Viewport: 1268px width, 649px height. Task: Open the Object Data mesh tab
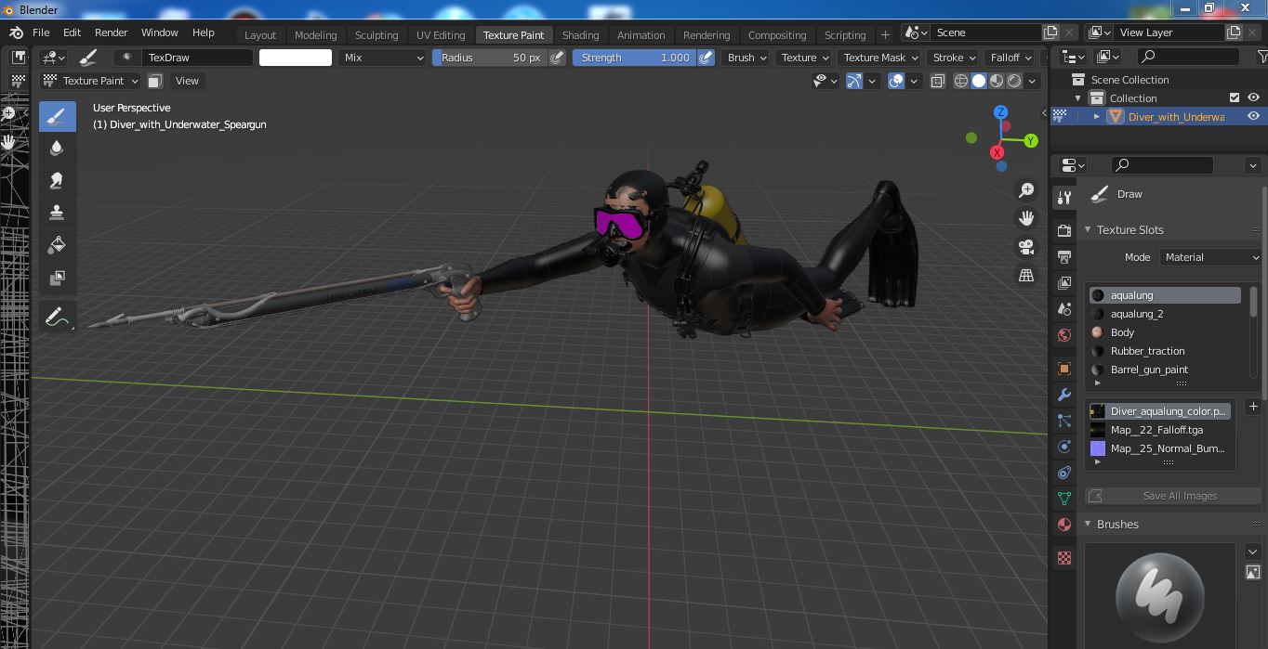click(x=1064, y=499)
